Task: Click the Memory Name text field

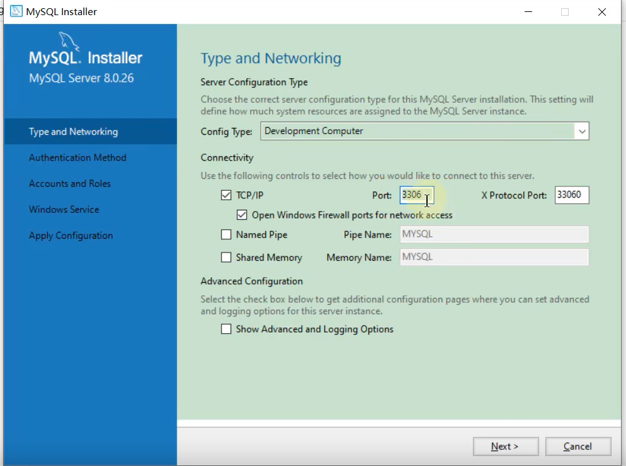Action: [494, 257]
